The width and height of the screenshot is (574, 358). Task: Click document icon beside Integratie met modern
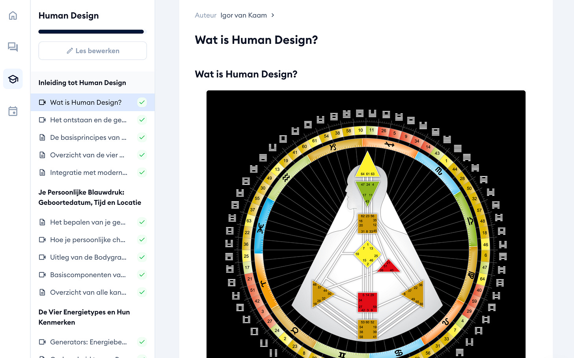[42, 172]
